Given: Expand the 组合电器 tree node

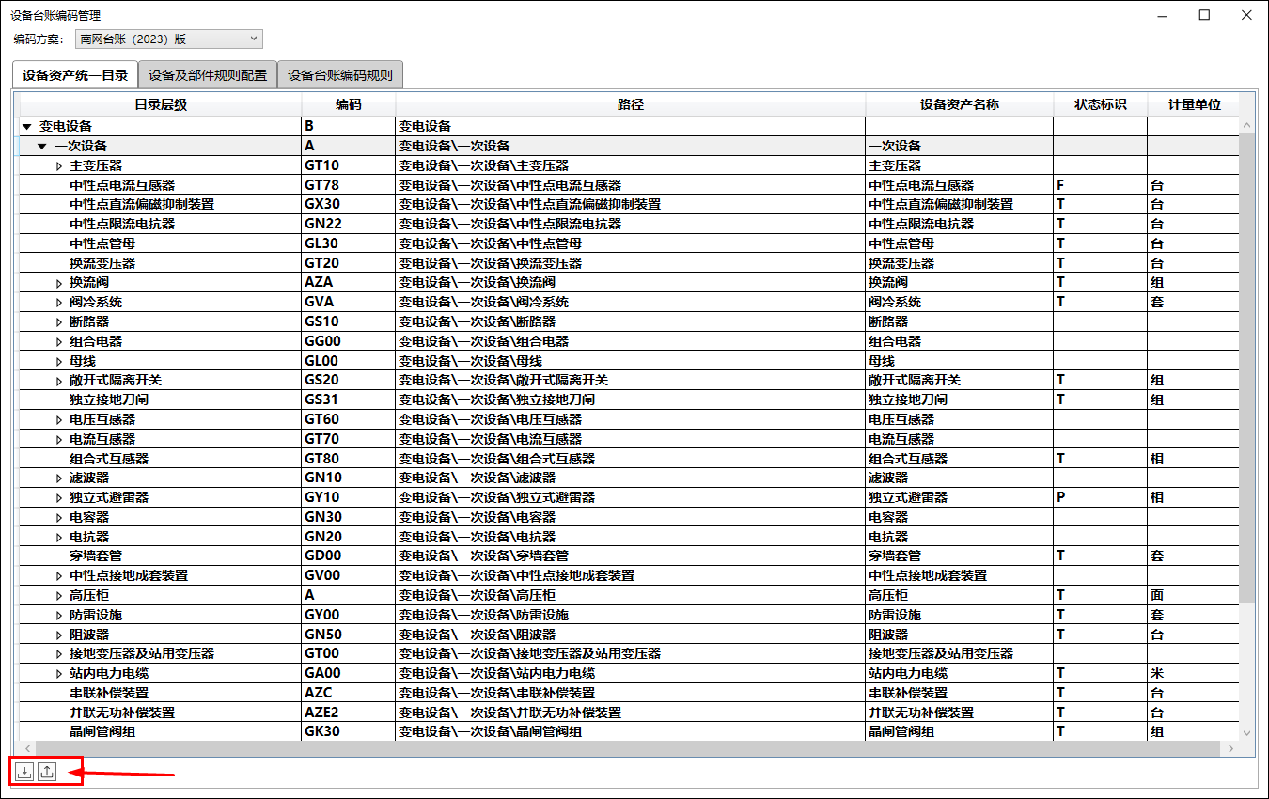Looking at the screenshot, I should 59,341.
